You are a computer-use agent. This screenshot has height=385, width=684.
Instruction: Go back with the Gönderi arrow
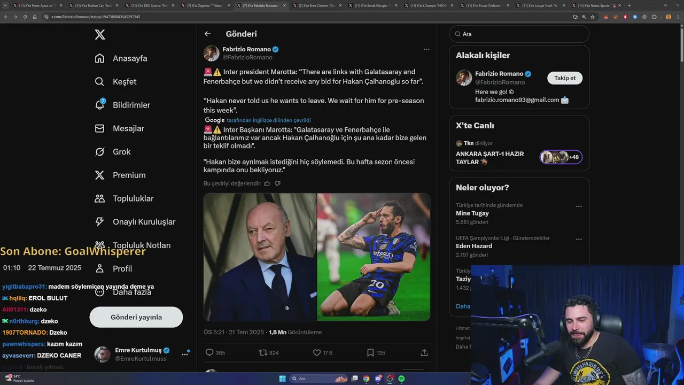click(x=207, y=34)
